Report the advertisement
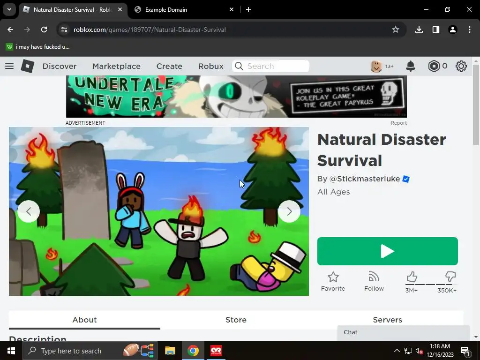480x360 pixels. click(x=398, y=123)
